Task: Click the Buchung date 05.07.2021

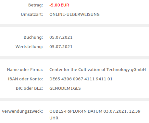Action: (61, 37)
